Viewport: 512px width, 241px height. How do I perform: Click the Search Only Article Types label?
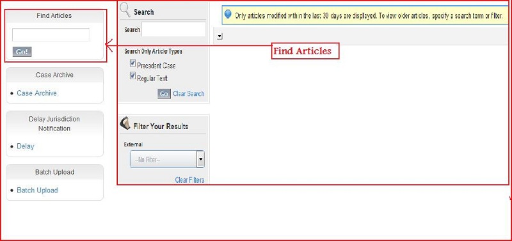click(x=153, y=51)
